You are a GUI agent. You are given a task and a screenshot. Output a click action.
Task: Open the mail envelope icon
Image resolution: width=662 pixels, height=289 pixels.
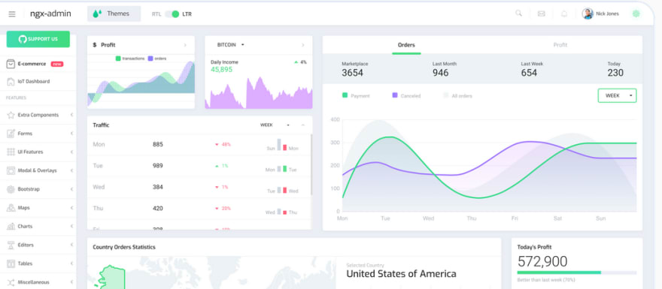point(541,14)
